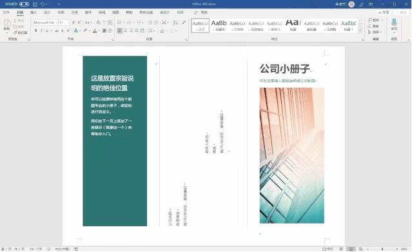Select Justify alignment icon

137,31
